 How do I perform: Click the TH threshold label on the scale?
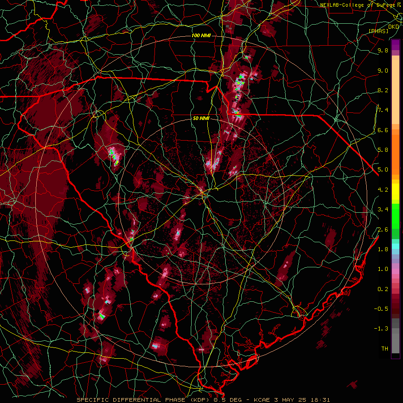point(385,349)
